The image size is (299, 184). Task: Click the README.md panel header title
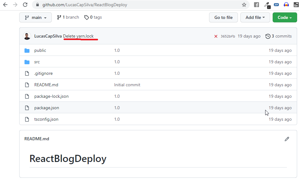click(37, 139)
